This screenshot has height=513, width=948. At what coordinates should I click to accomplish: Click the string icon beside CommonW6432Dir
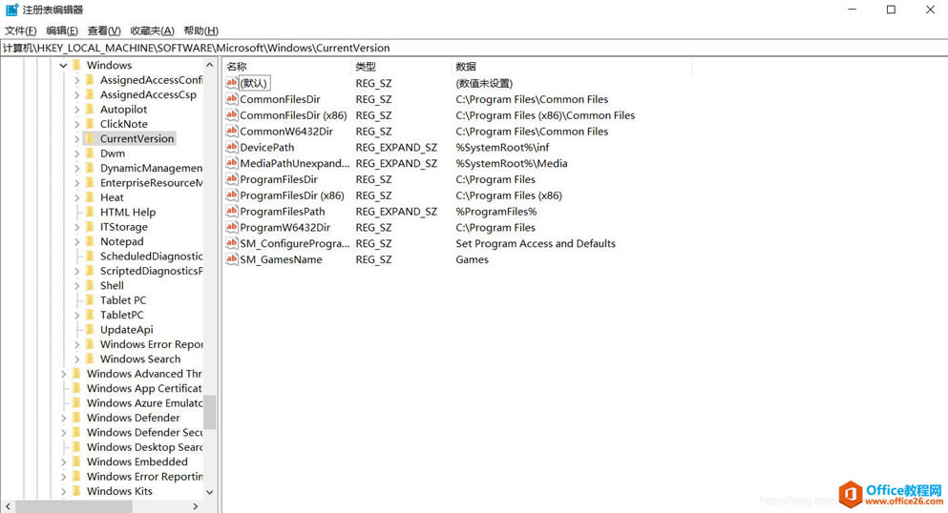232,131
